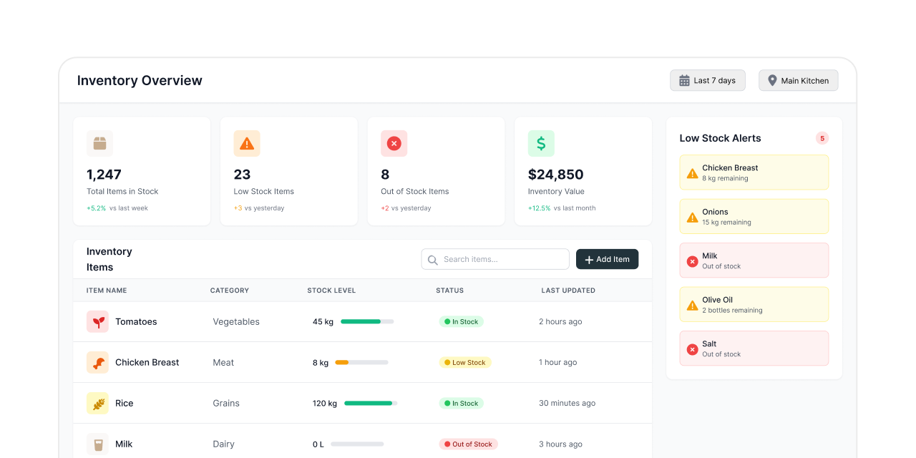Sort by the Stock Level column header
This screenshot has width=916, height=458.
click(x=331, y=291)
